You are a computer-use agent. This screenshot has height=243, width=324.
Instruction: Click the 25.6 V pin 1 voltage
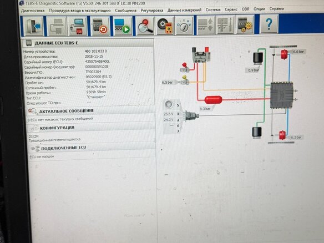point(168,114)
